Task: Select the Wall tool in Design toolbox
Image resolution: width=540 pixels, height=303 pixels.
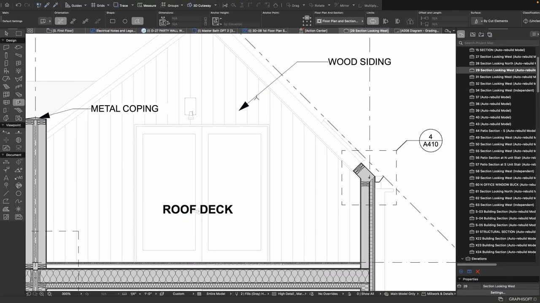Action: click(6, 47)
